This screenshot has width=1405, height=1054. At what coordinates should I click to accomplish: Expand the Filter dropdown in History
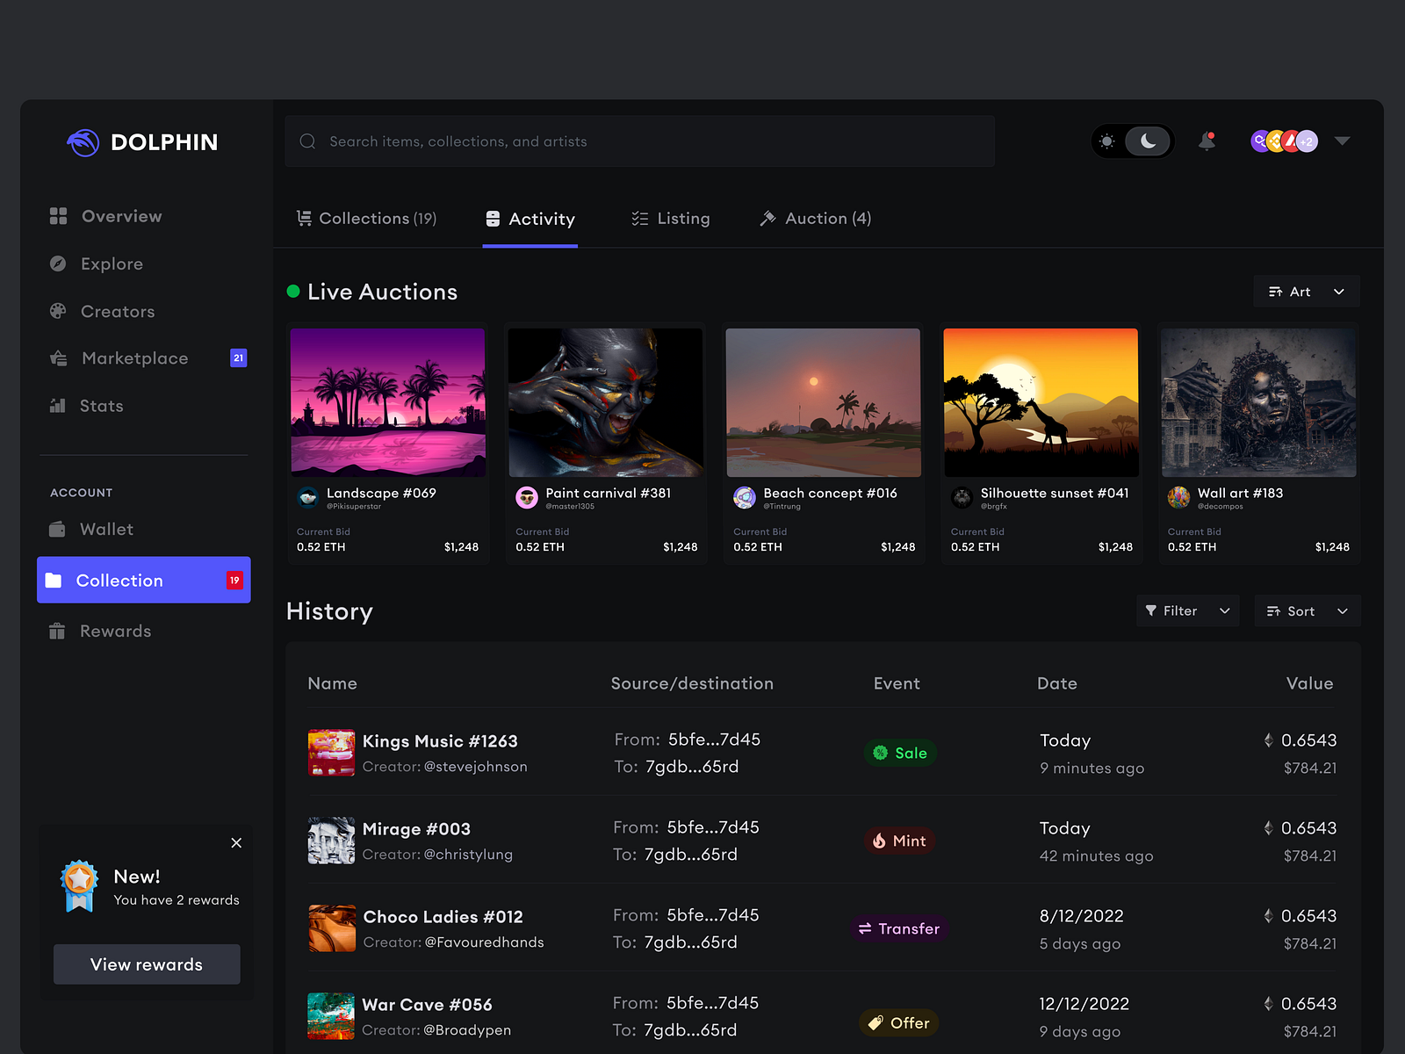click(x=1186, y=610)
